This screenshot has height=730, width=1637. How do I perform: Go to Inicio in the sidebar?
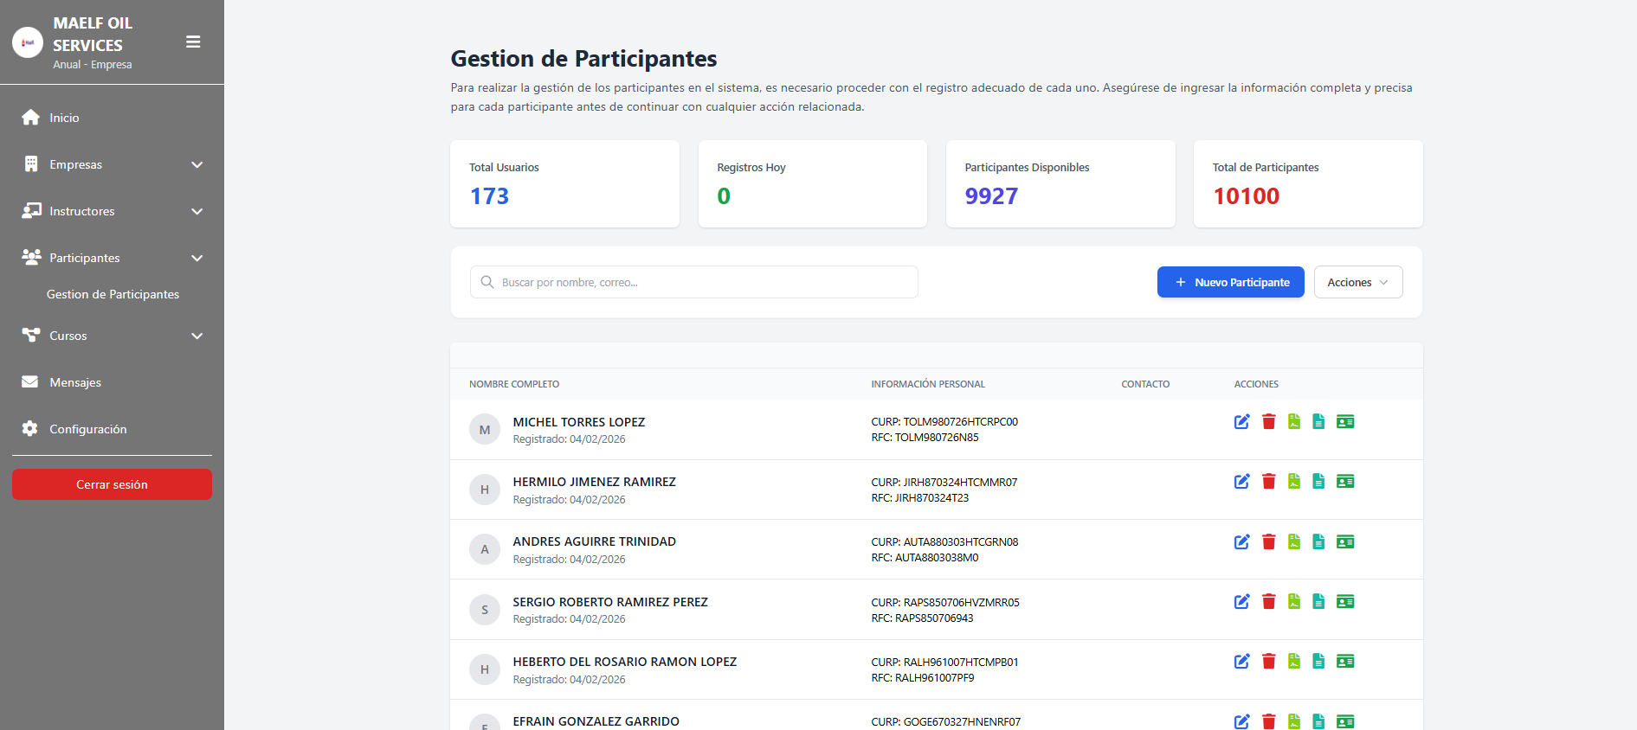point(64,118)
